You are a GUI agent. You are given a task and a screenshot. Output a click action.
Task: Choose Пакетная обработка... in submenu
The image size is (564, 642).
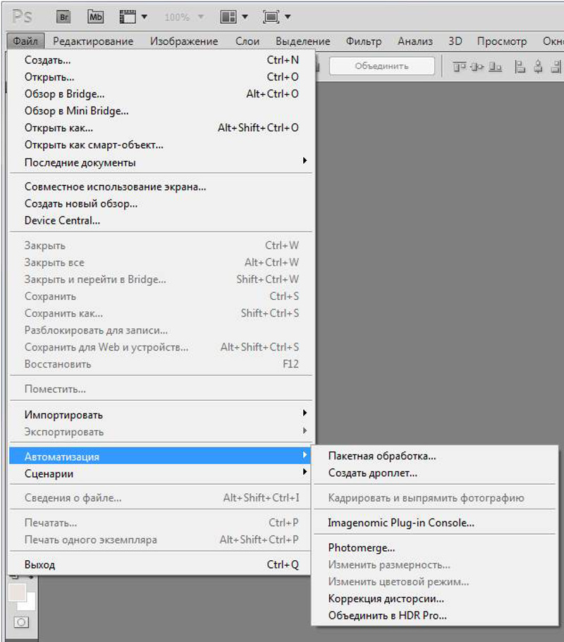coord(435,456)
